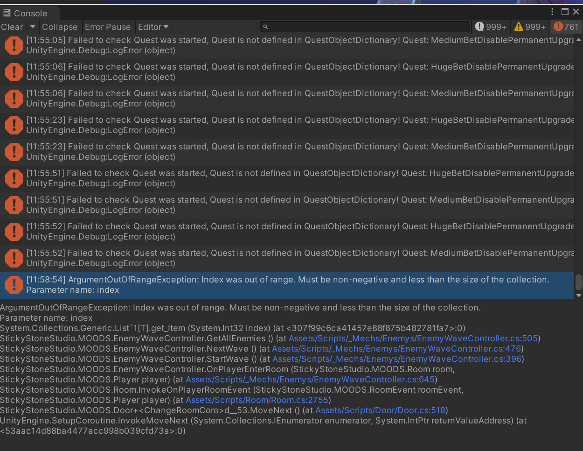Click error icon of 11:58:54 ArgumentOutOfRangeException entry
Screen dimensions: 583x451
[x=14, y=285]
